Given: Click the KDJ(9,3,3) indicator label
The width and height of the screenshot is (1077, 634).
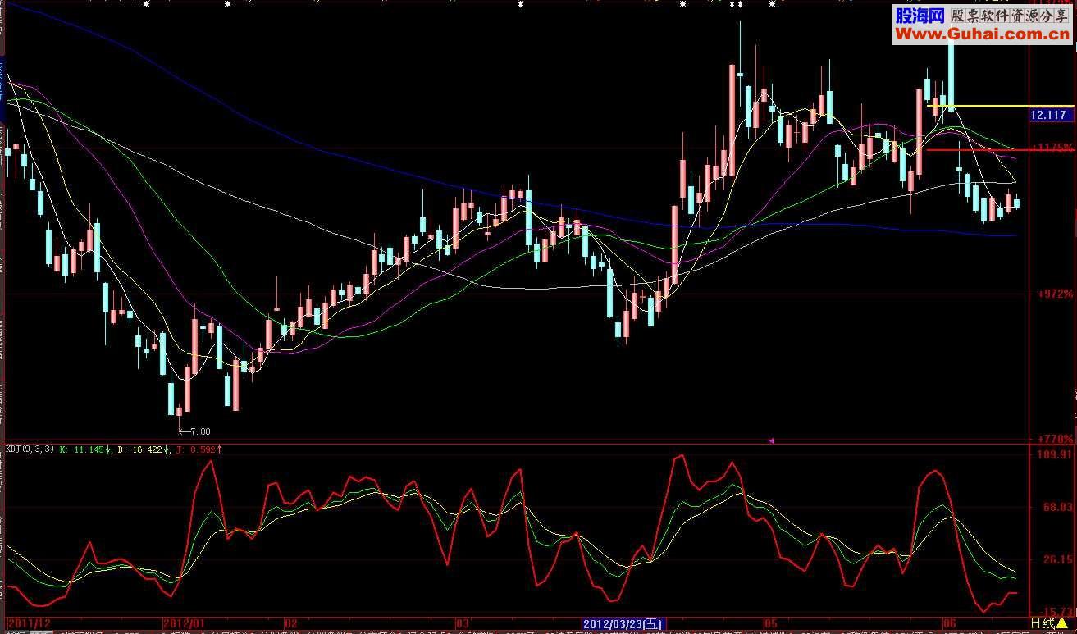Looking at the screenshot, I should pyautogui.click(x=30, y=449).
